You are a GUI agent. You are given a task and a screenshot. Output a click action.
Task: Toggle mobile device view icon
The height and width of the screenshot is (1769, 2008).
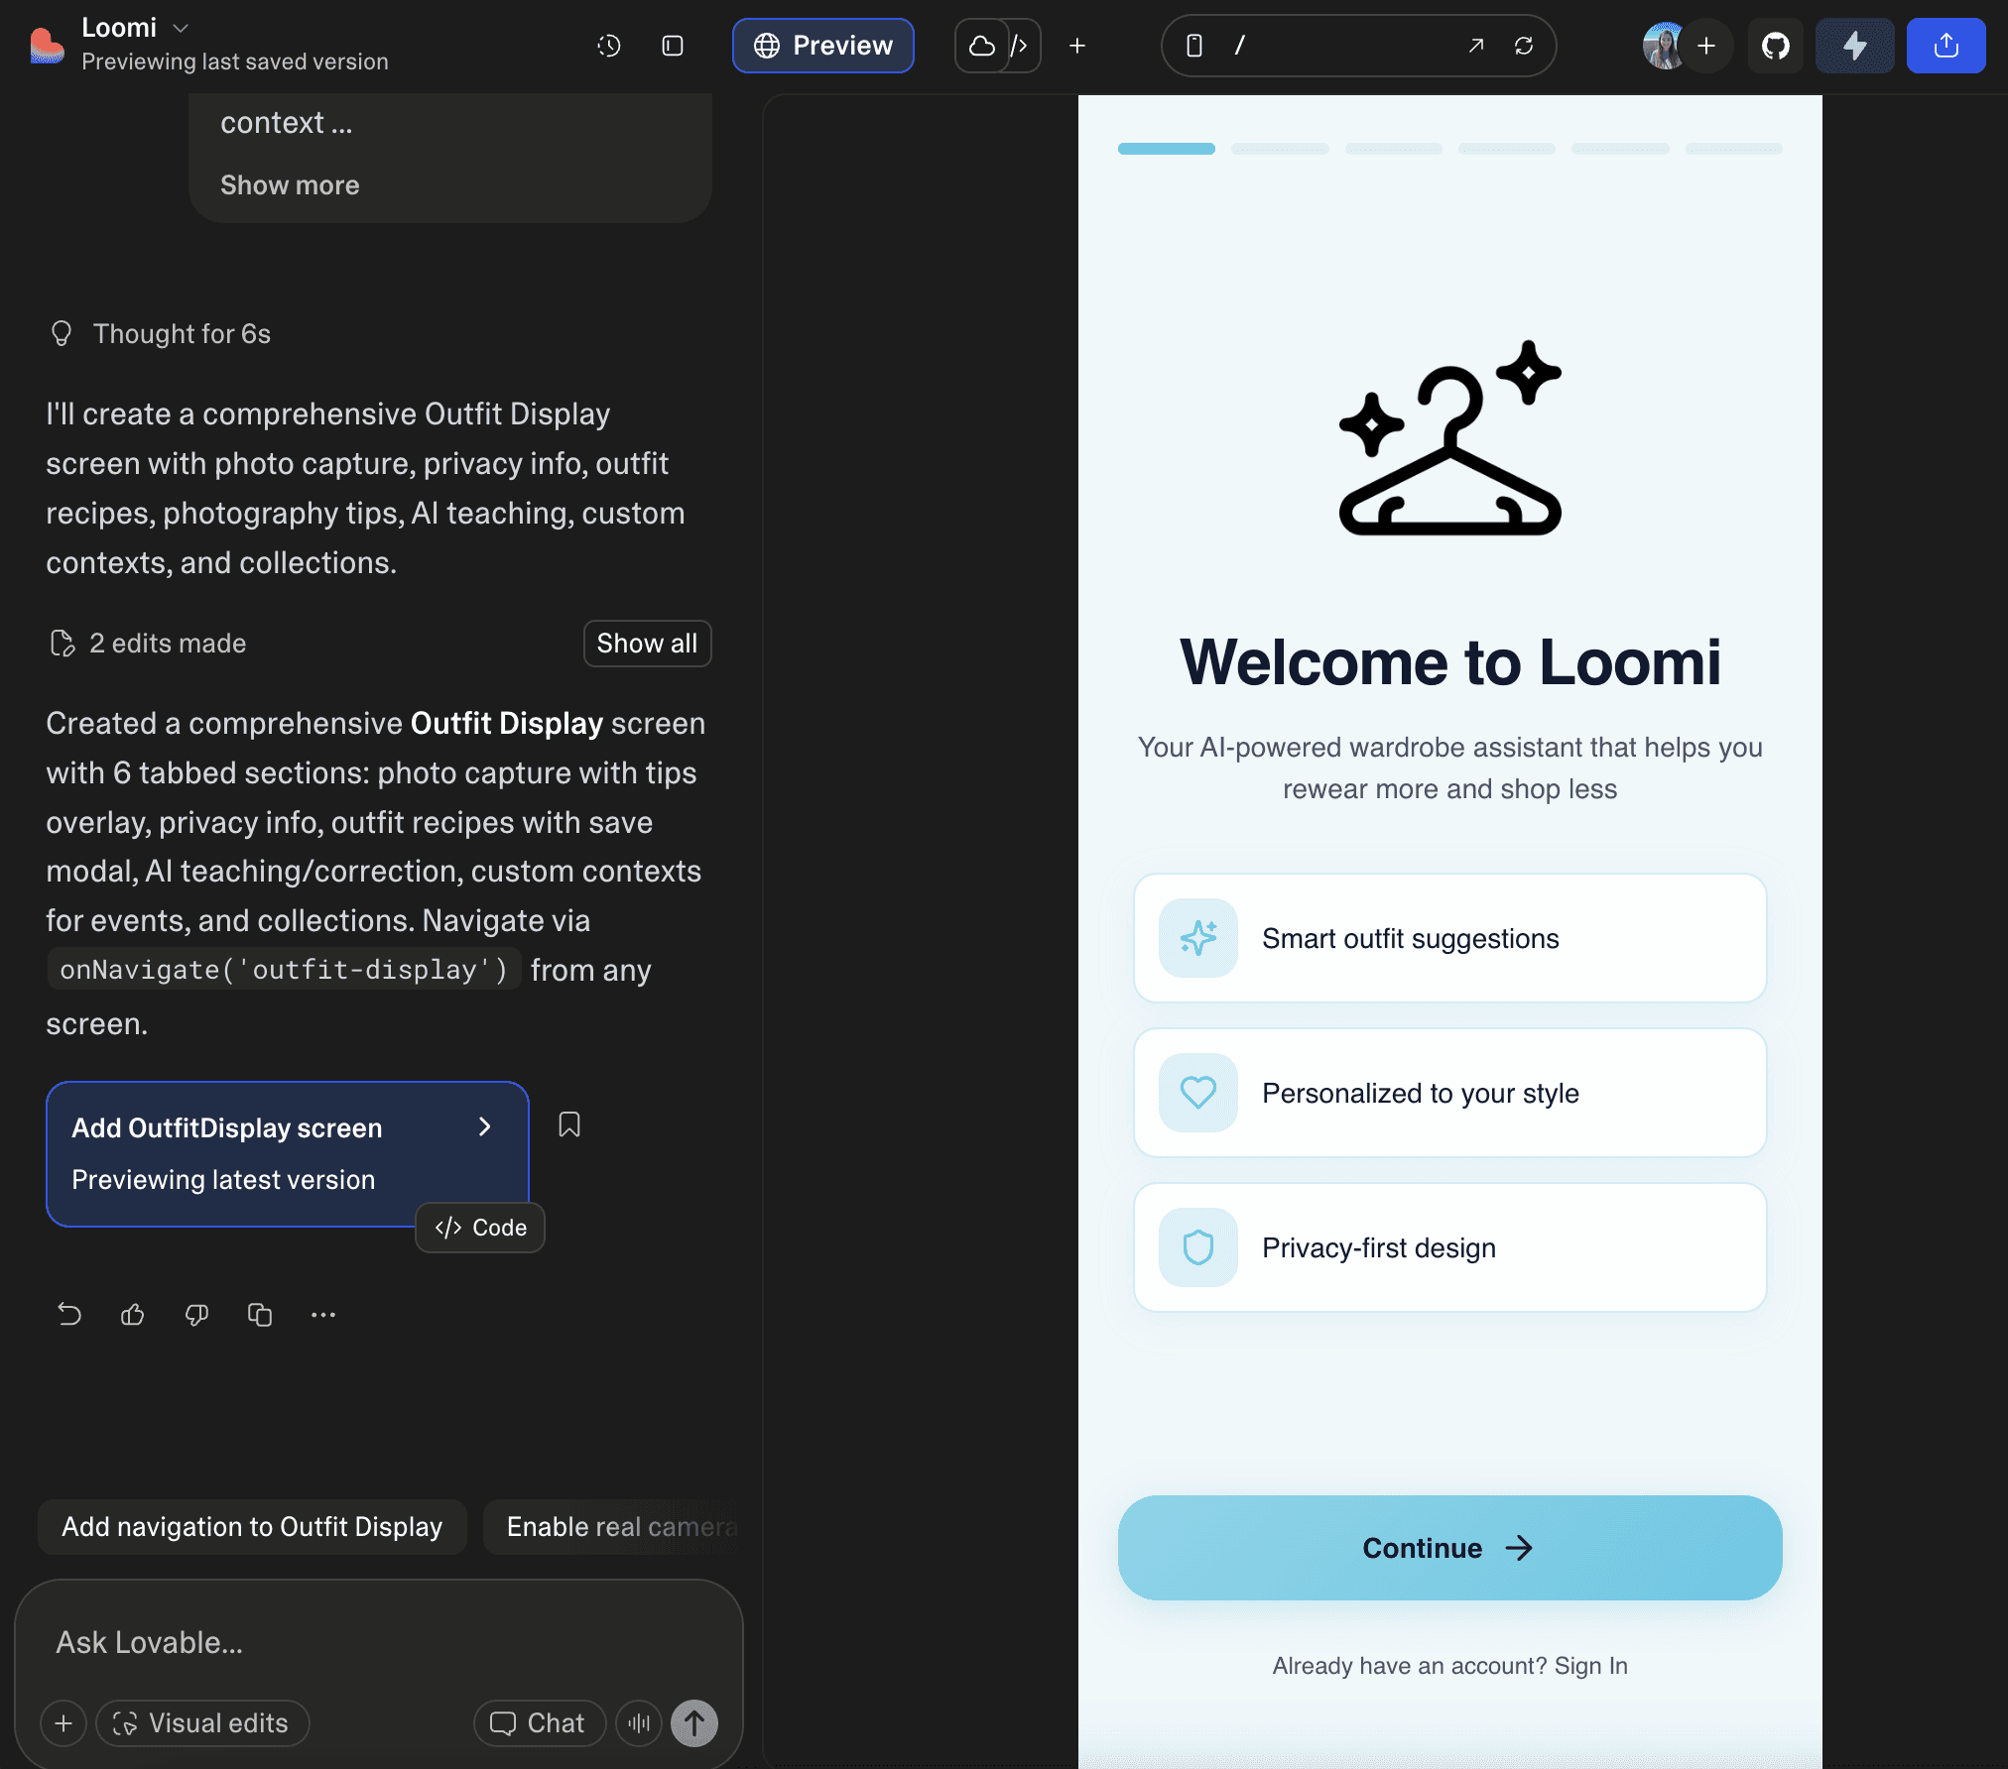pos(1194,46)
